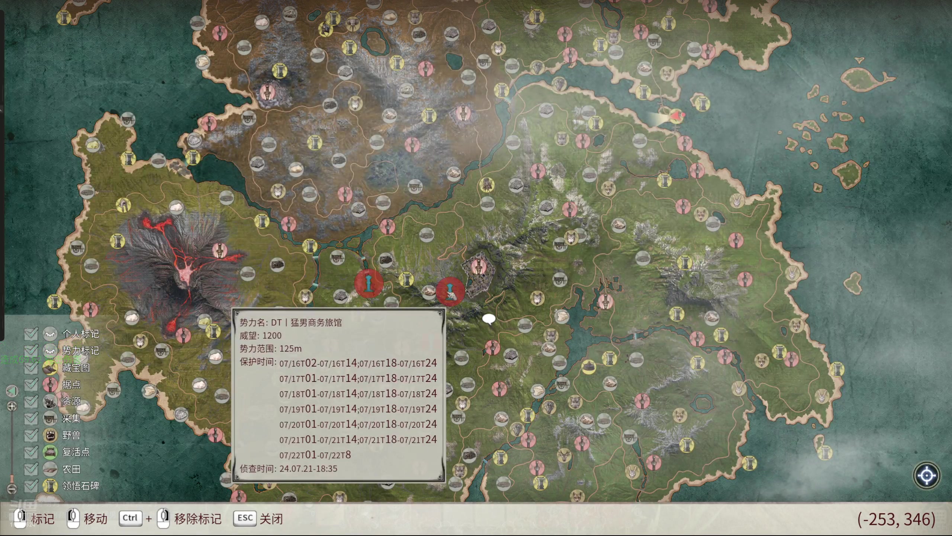Click the zoom in plus button

coord(12,406)
